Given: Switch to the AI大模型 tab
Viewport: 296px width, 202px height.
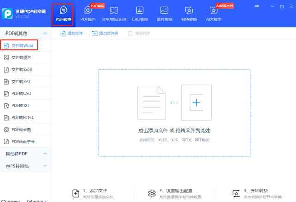Looking at the screenshot, I should pos(214,14).
